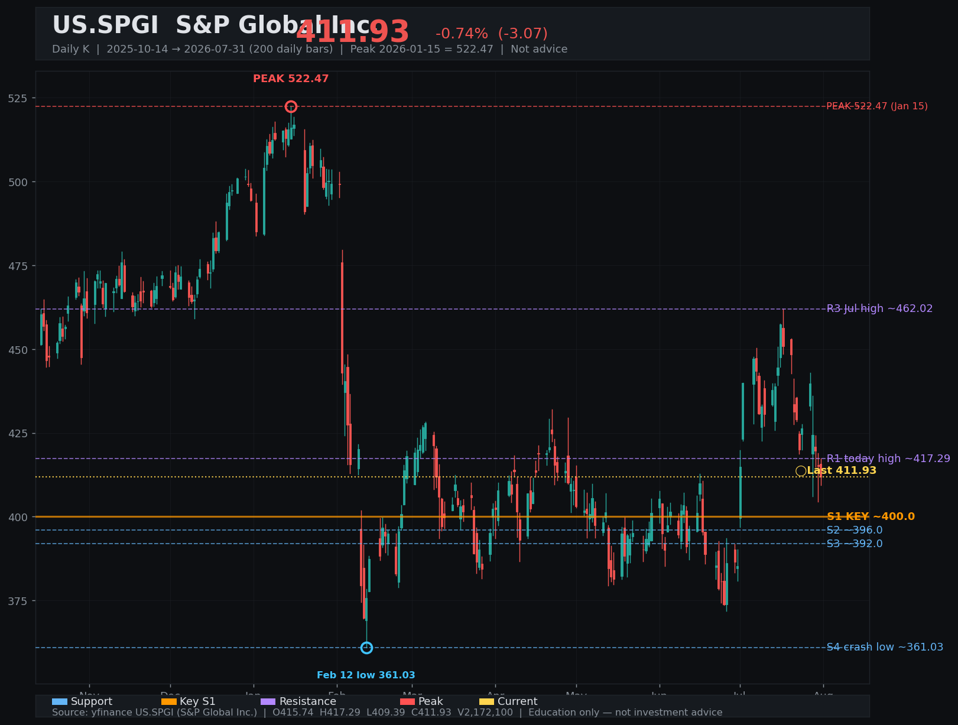The image size is (958, 725).
Task: Select the 'Resistance' legend label
Action: click(307, 701)
